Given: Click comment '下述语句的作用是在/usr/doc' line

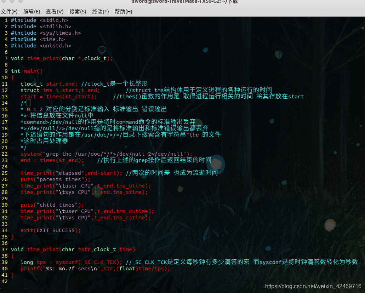Looking at the screenshot, I should pyautogui.click(x=121, y=135).
